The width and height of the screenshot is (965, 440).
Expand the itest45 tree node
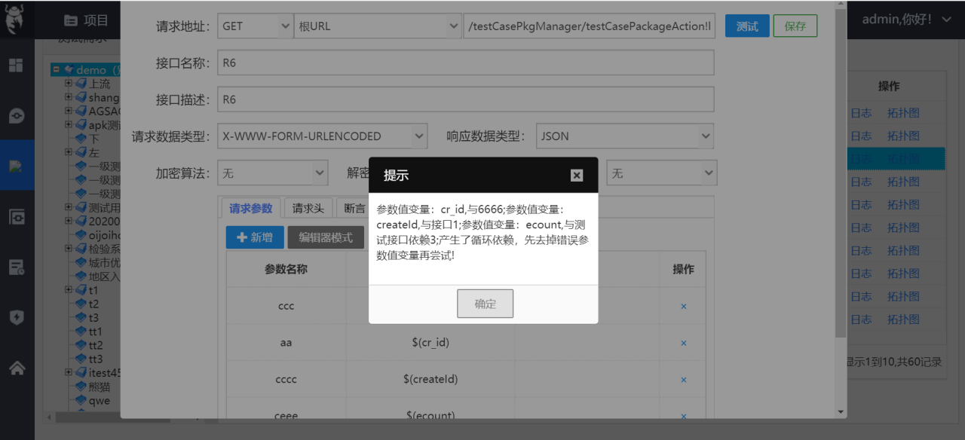[69, 372]
